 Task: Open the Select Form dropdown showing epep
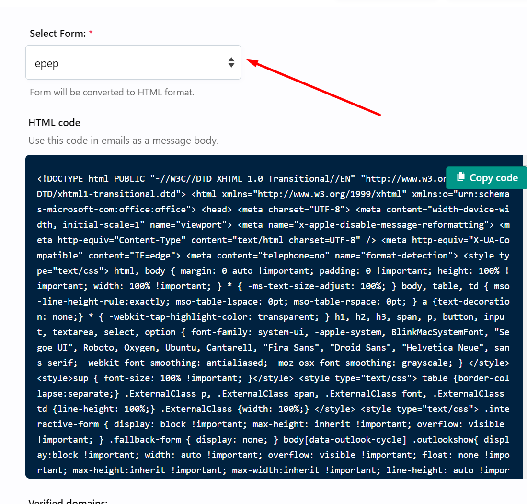point(133,62)
